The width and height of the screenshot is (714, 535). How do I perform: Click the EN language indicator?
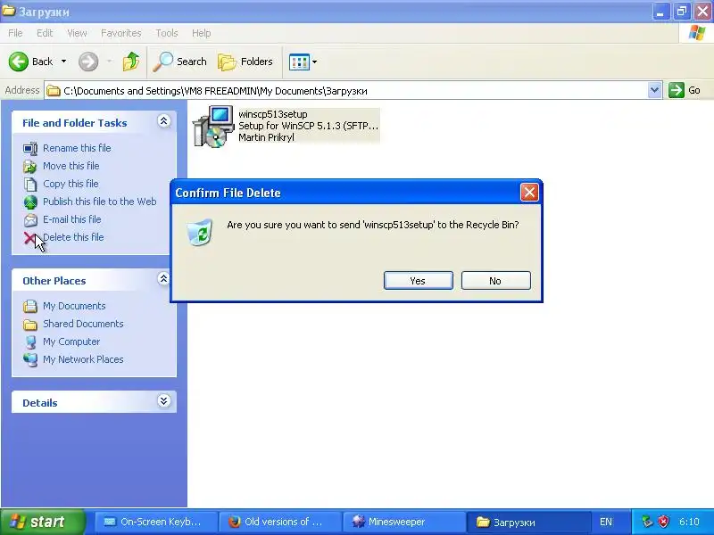[606, 522]
